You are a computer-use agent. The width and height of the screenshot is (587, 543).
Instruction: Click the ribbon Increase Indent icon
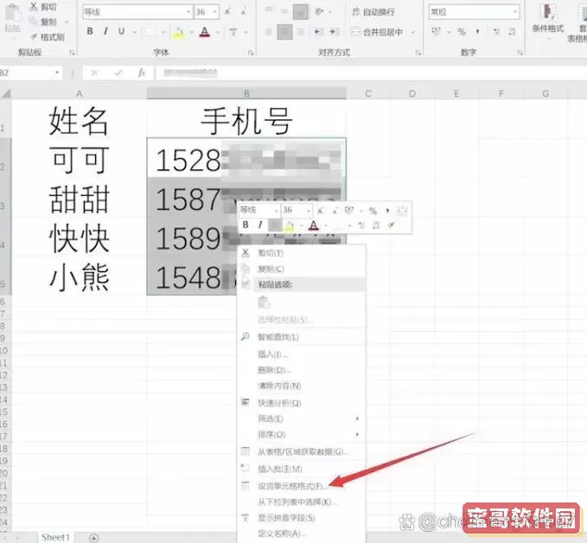334,32
